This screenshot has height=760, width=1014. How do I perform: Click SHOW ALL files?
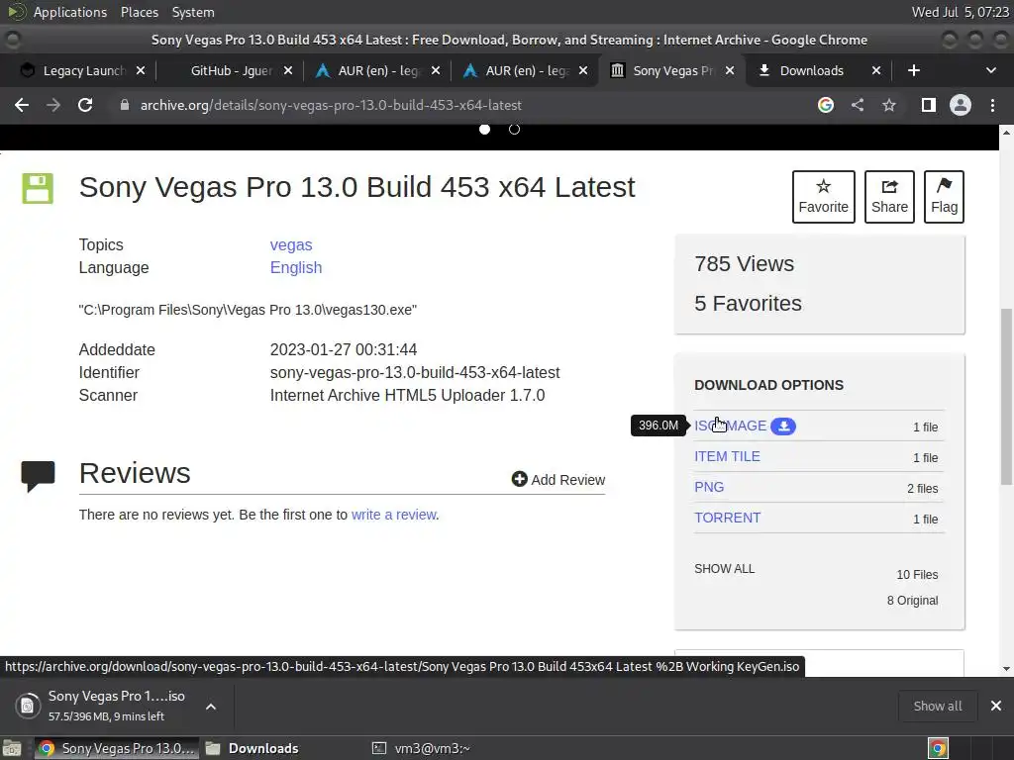click(x=724, y=569)
